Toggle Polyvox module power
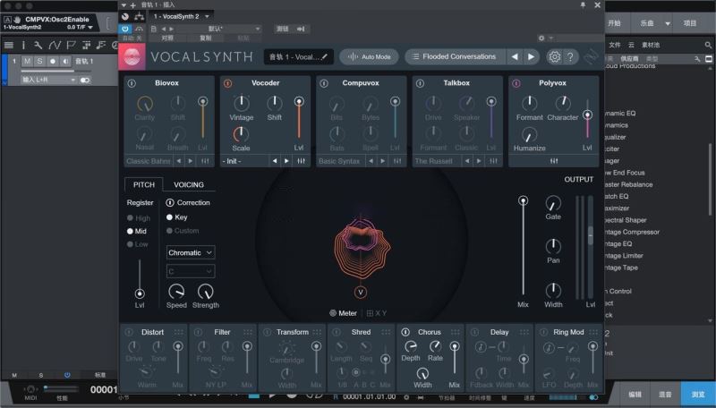 point(516,83)
